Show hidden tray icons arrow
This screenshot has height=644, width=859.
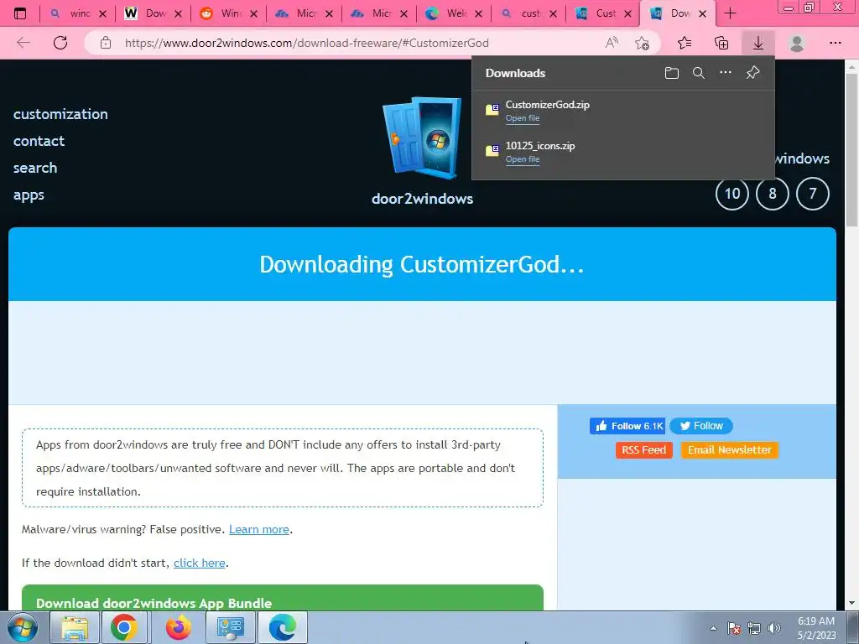click(713, 628)
